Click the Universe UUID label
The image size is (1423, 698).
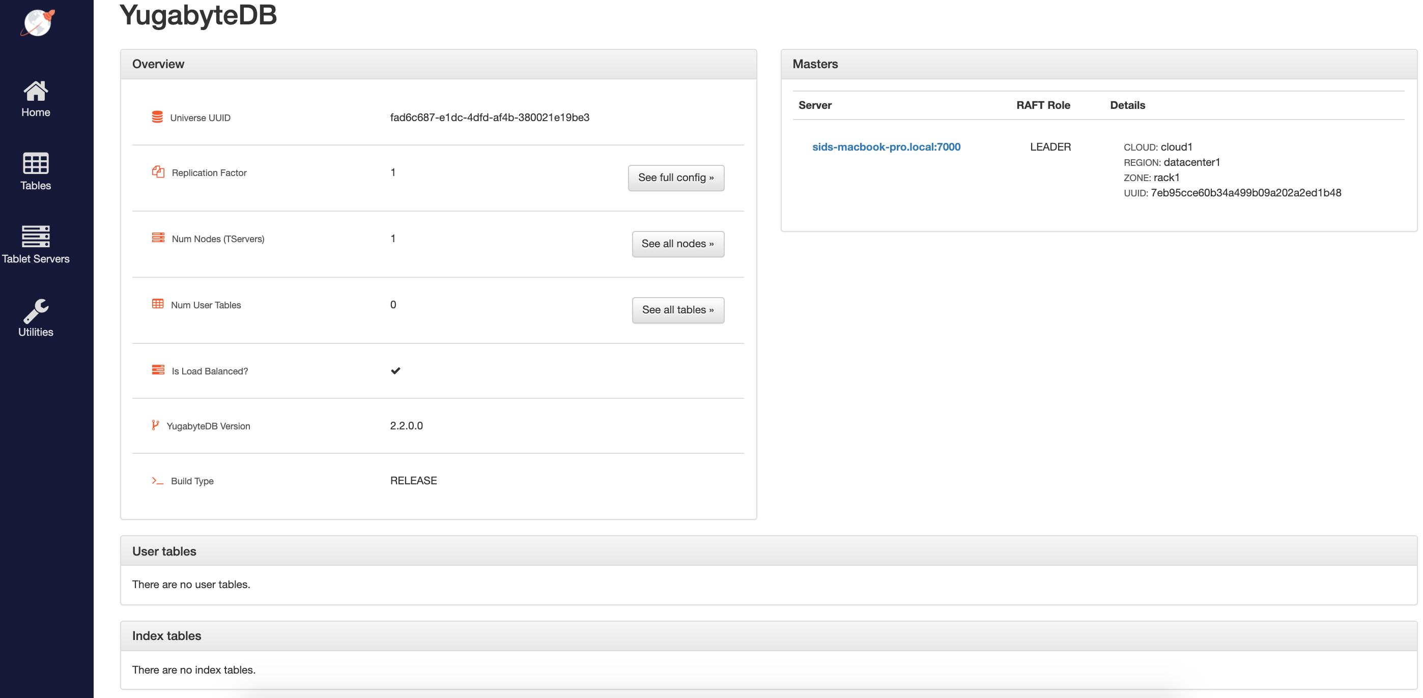(200, 118)
